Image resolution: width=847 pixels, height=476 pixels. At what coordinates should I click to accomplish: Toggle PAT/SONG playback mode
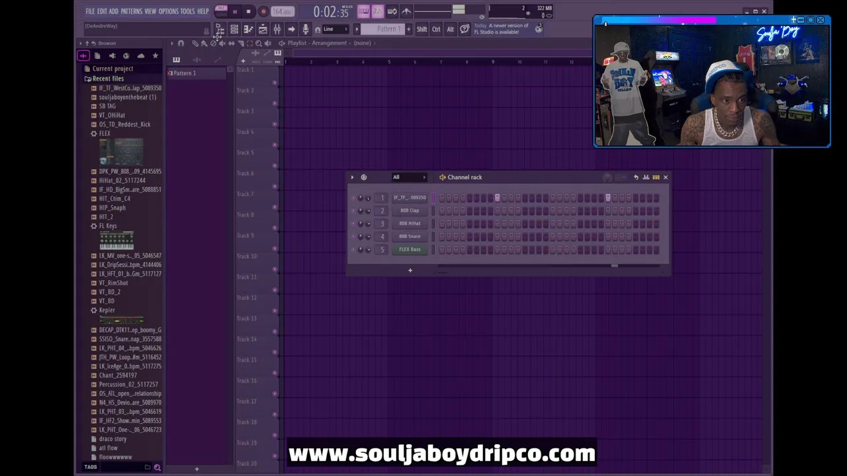221,11
